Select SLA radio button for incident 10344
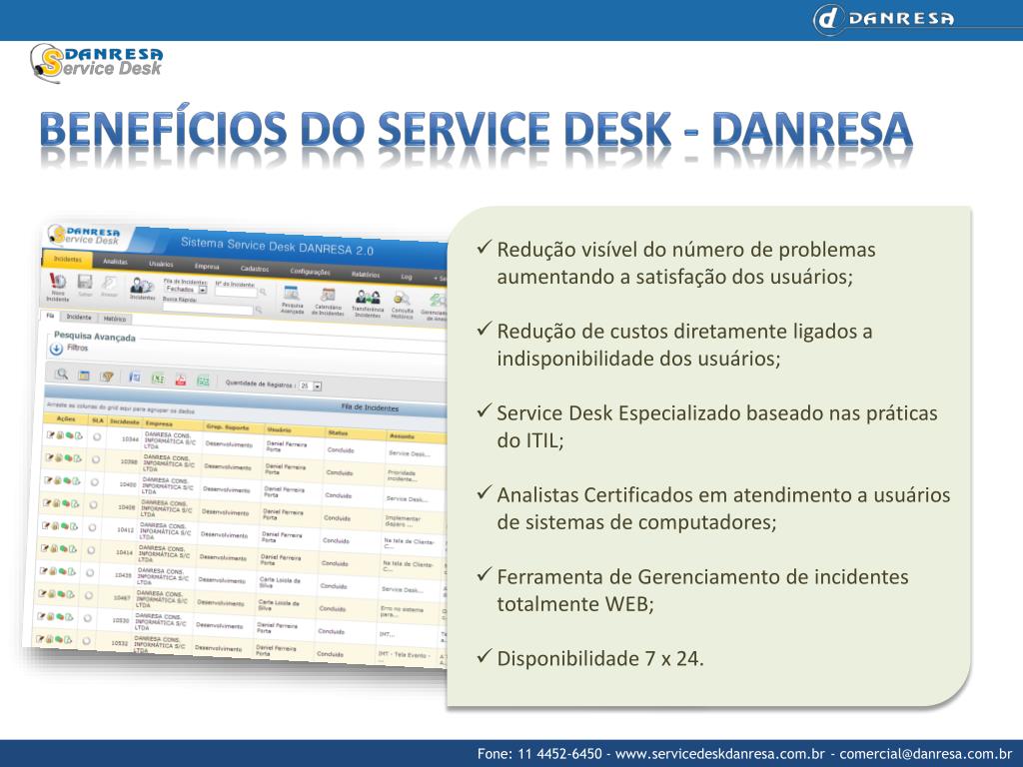Image resolution: width=1023 pixels, height=767 pixels. tap(97, 437)
